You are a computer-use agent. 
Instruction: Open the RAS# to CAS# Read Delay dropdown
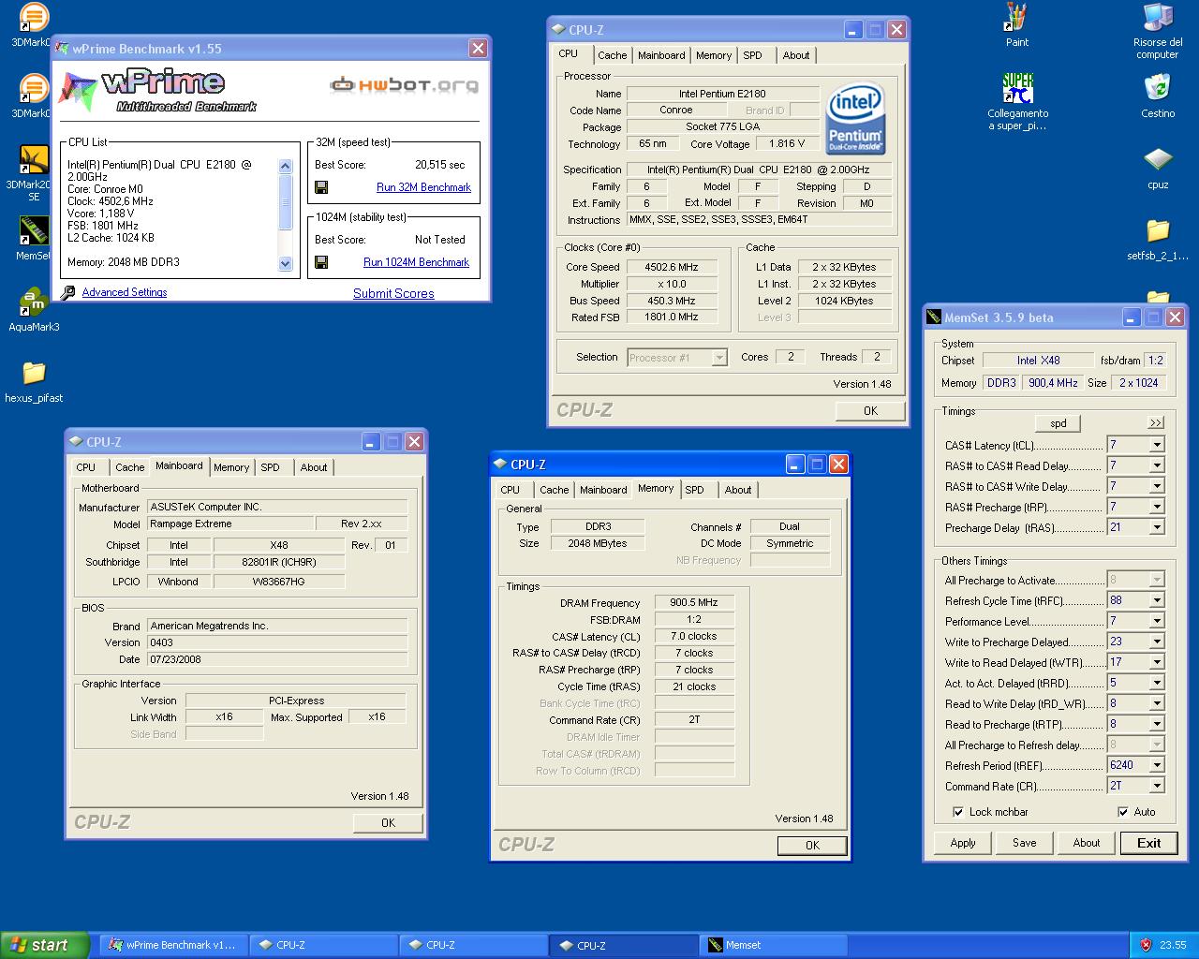coord(1157,465)
